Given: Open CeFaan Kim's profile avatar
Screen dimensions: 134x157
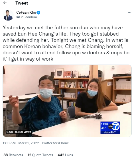Looking at the screenshot, I should 8,15.
